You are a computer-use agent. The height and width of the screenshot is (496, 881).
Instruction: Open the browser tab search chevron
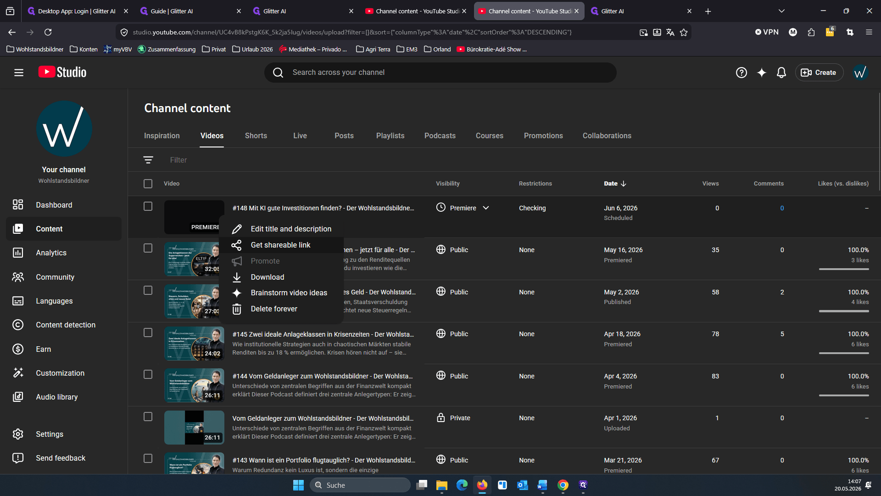coord(781,11)
